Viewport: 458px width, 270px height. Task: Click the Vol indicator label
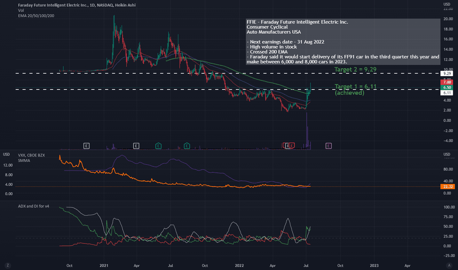click(21, 10)
